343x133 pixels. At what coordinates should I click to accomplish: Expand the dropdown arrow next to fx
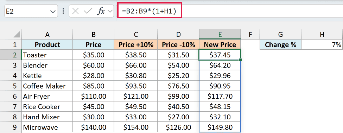pos(110,11)
